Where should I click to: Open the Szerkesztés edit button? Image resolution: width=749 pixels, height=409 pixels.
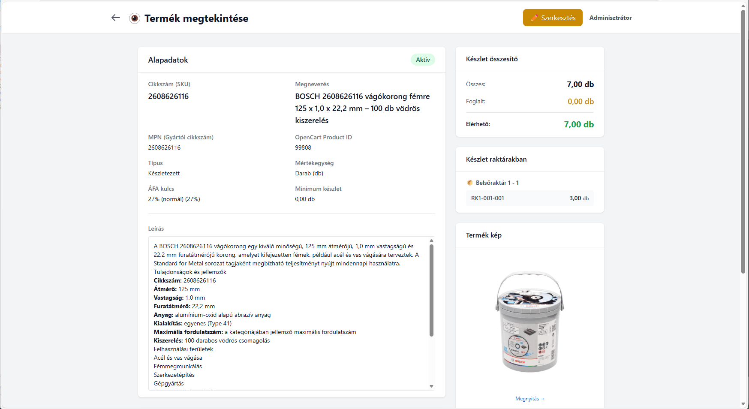point(553,18)
